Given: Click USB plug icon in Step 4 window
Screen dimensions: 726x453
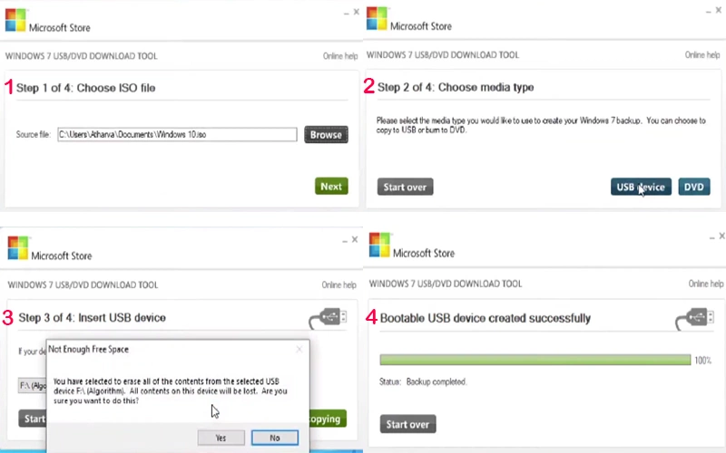Looking at the screenshot, I should (694, 319).
